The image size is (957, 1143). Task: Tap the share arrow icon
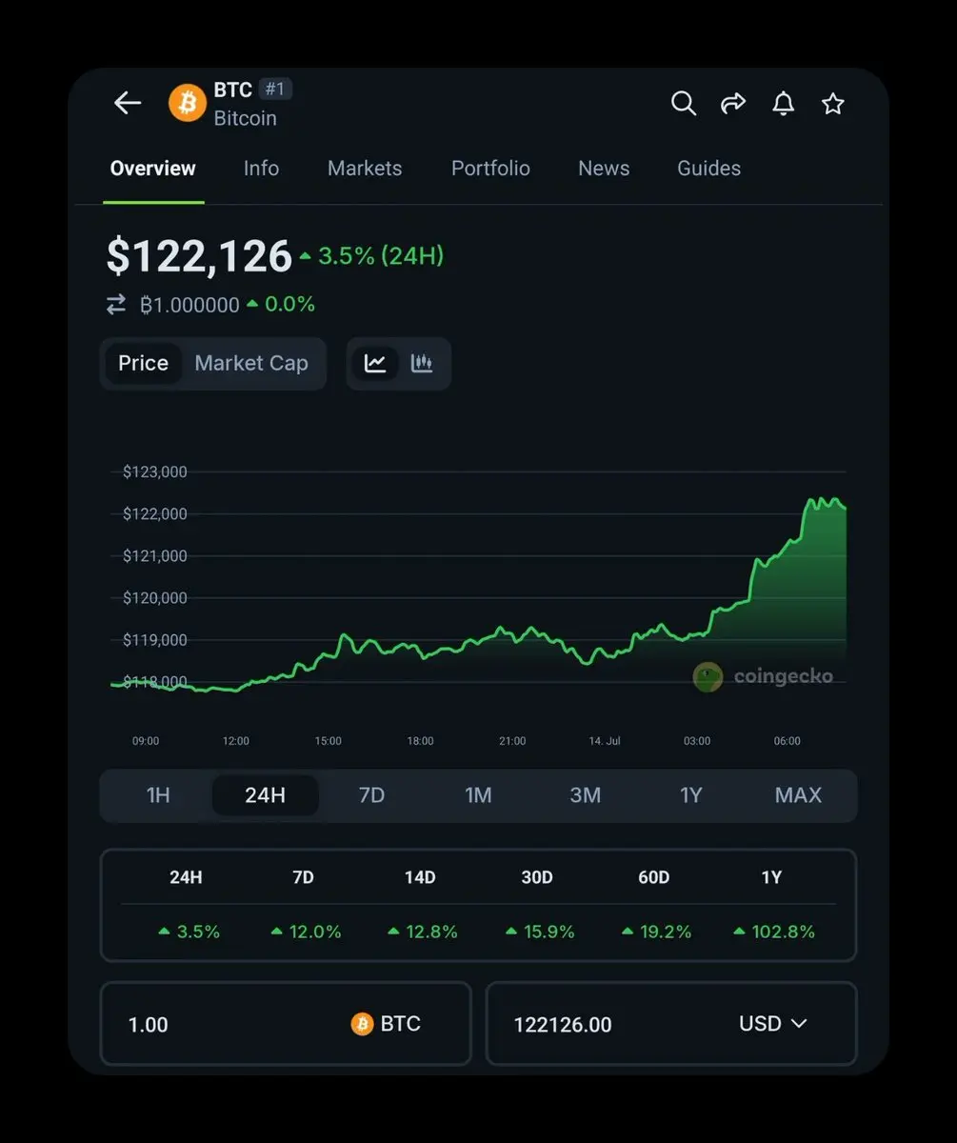tap(733, 103)
